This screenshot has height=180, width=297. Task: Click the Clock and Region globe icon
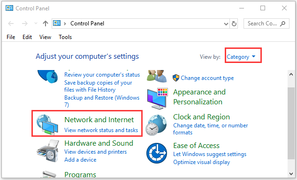[156, 125]
